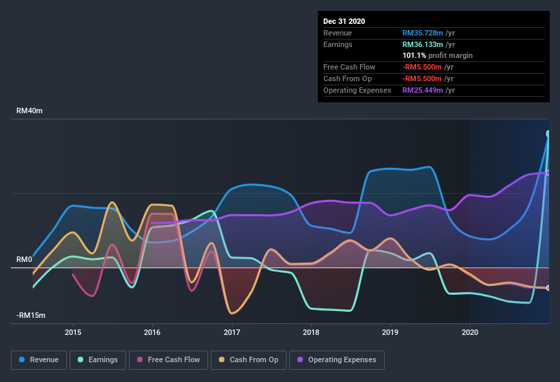This screenshot has height=382, width=560.
Task: Click the Operating Expenses data point marker at Dec 2020
Action: [548, 173]
